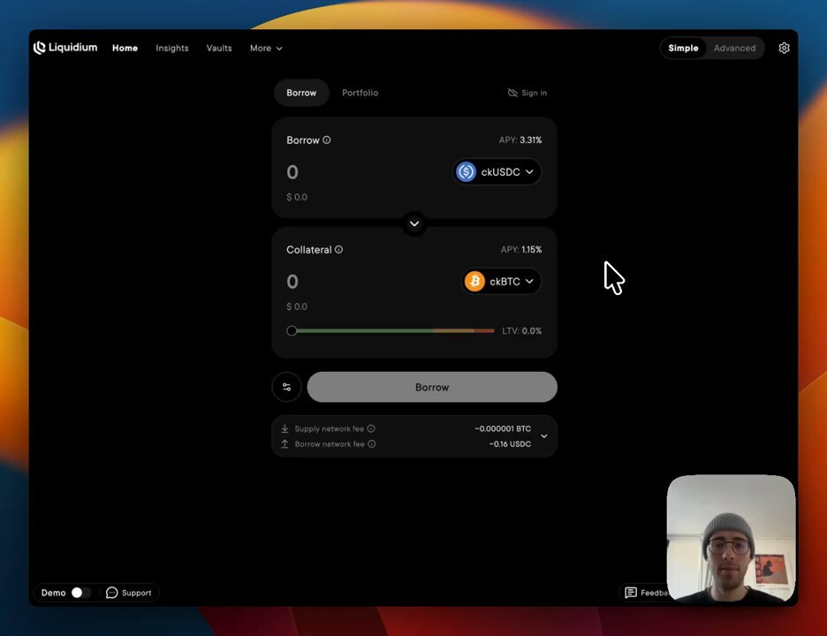The width and height of the screenshot is (827, 636).
Task: Select the Borrow tab
Action: (x=301, y=93)
